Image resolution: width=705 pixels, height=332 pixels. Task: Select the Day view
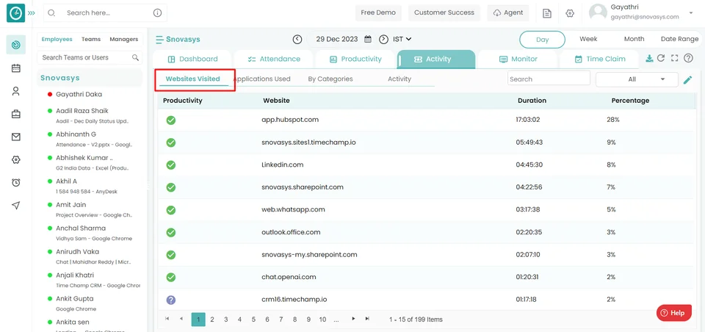[542, 40]
